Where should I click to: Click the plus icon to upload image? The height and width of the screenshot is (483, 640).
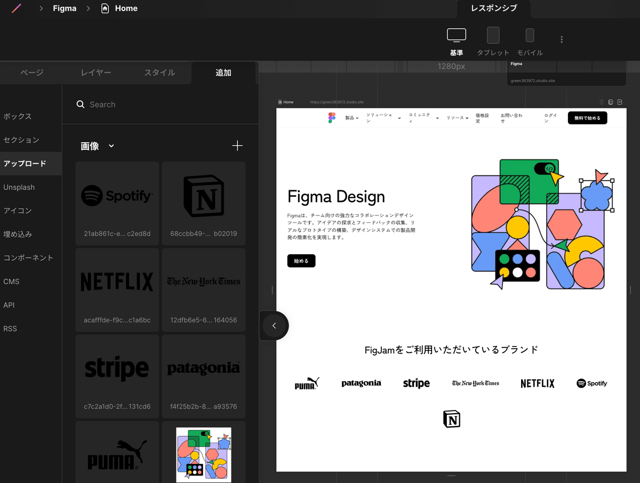tap(237, 146)
